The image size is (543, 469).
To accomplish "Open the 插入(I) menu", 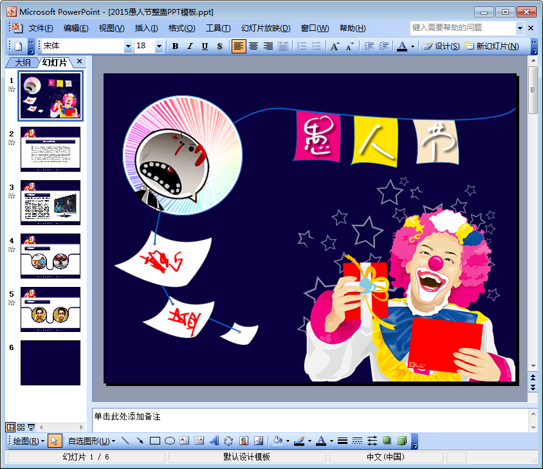I will point(146,28).
